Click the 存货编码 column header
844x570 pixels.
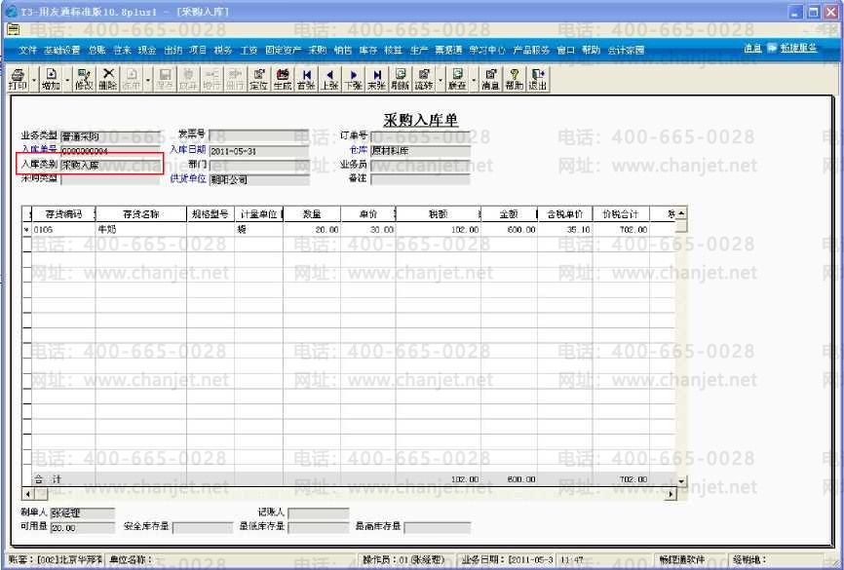pos(63,214)
